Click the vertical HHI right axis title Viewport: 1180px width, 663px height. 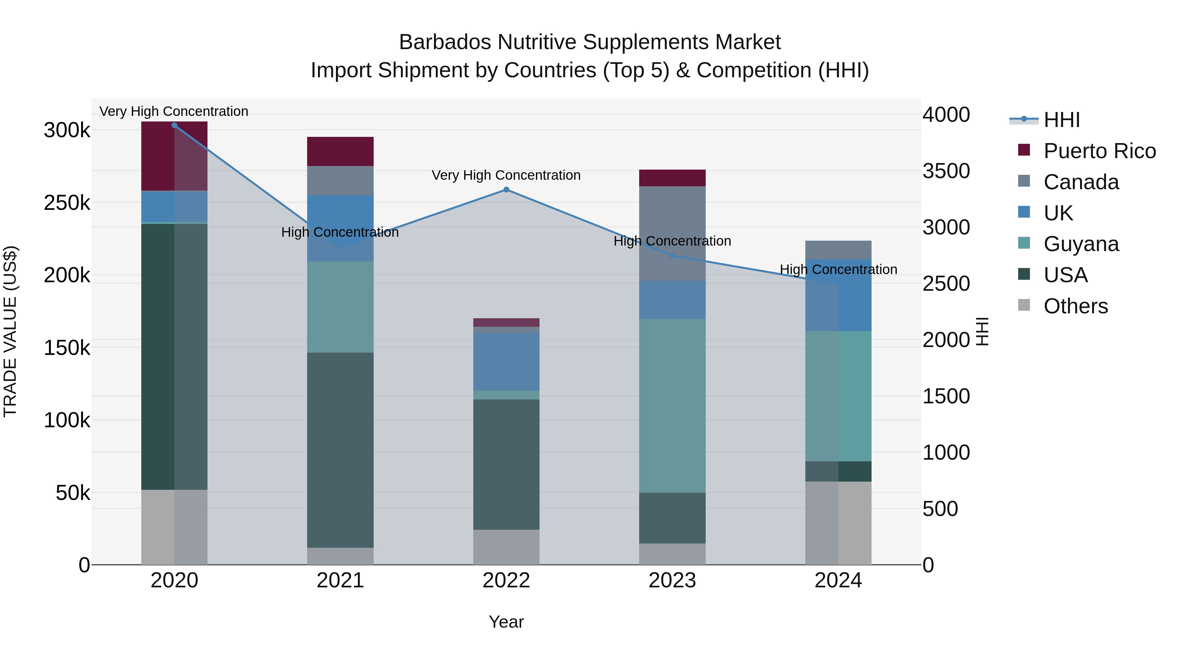tap(982, 331)
